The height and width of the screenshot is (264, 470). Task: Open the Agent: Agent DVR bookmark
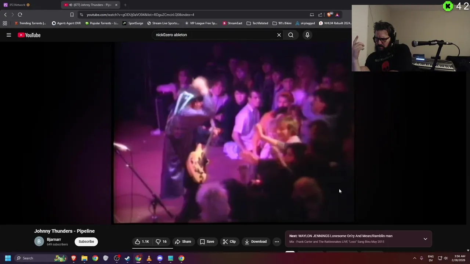click(66, 23)
